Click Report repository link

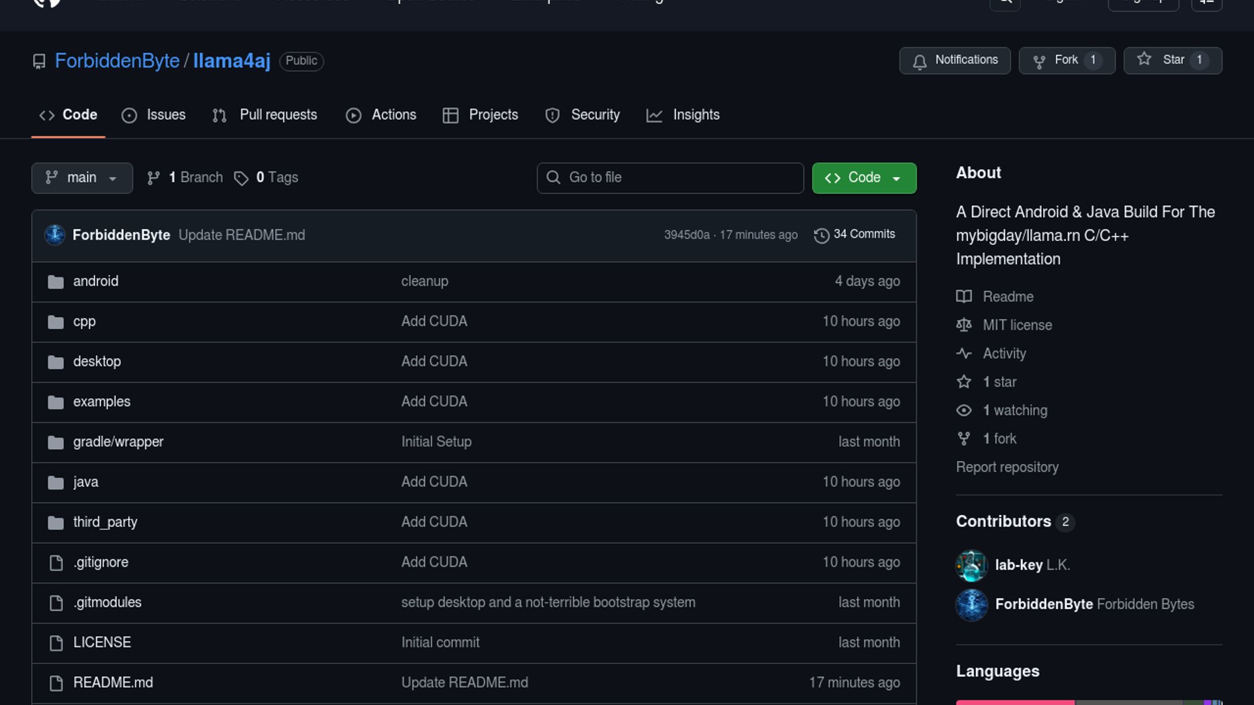point(1006,467)
